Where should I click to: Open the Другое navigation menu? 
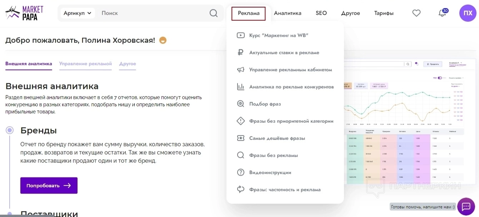pyautogui.click(x=350, y=13)
